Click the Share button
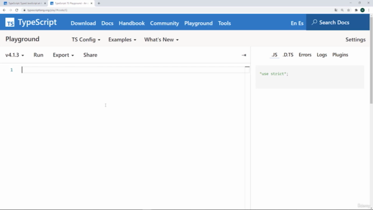The width and height of the screenshot is (373, 210). pos(90,55)
